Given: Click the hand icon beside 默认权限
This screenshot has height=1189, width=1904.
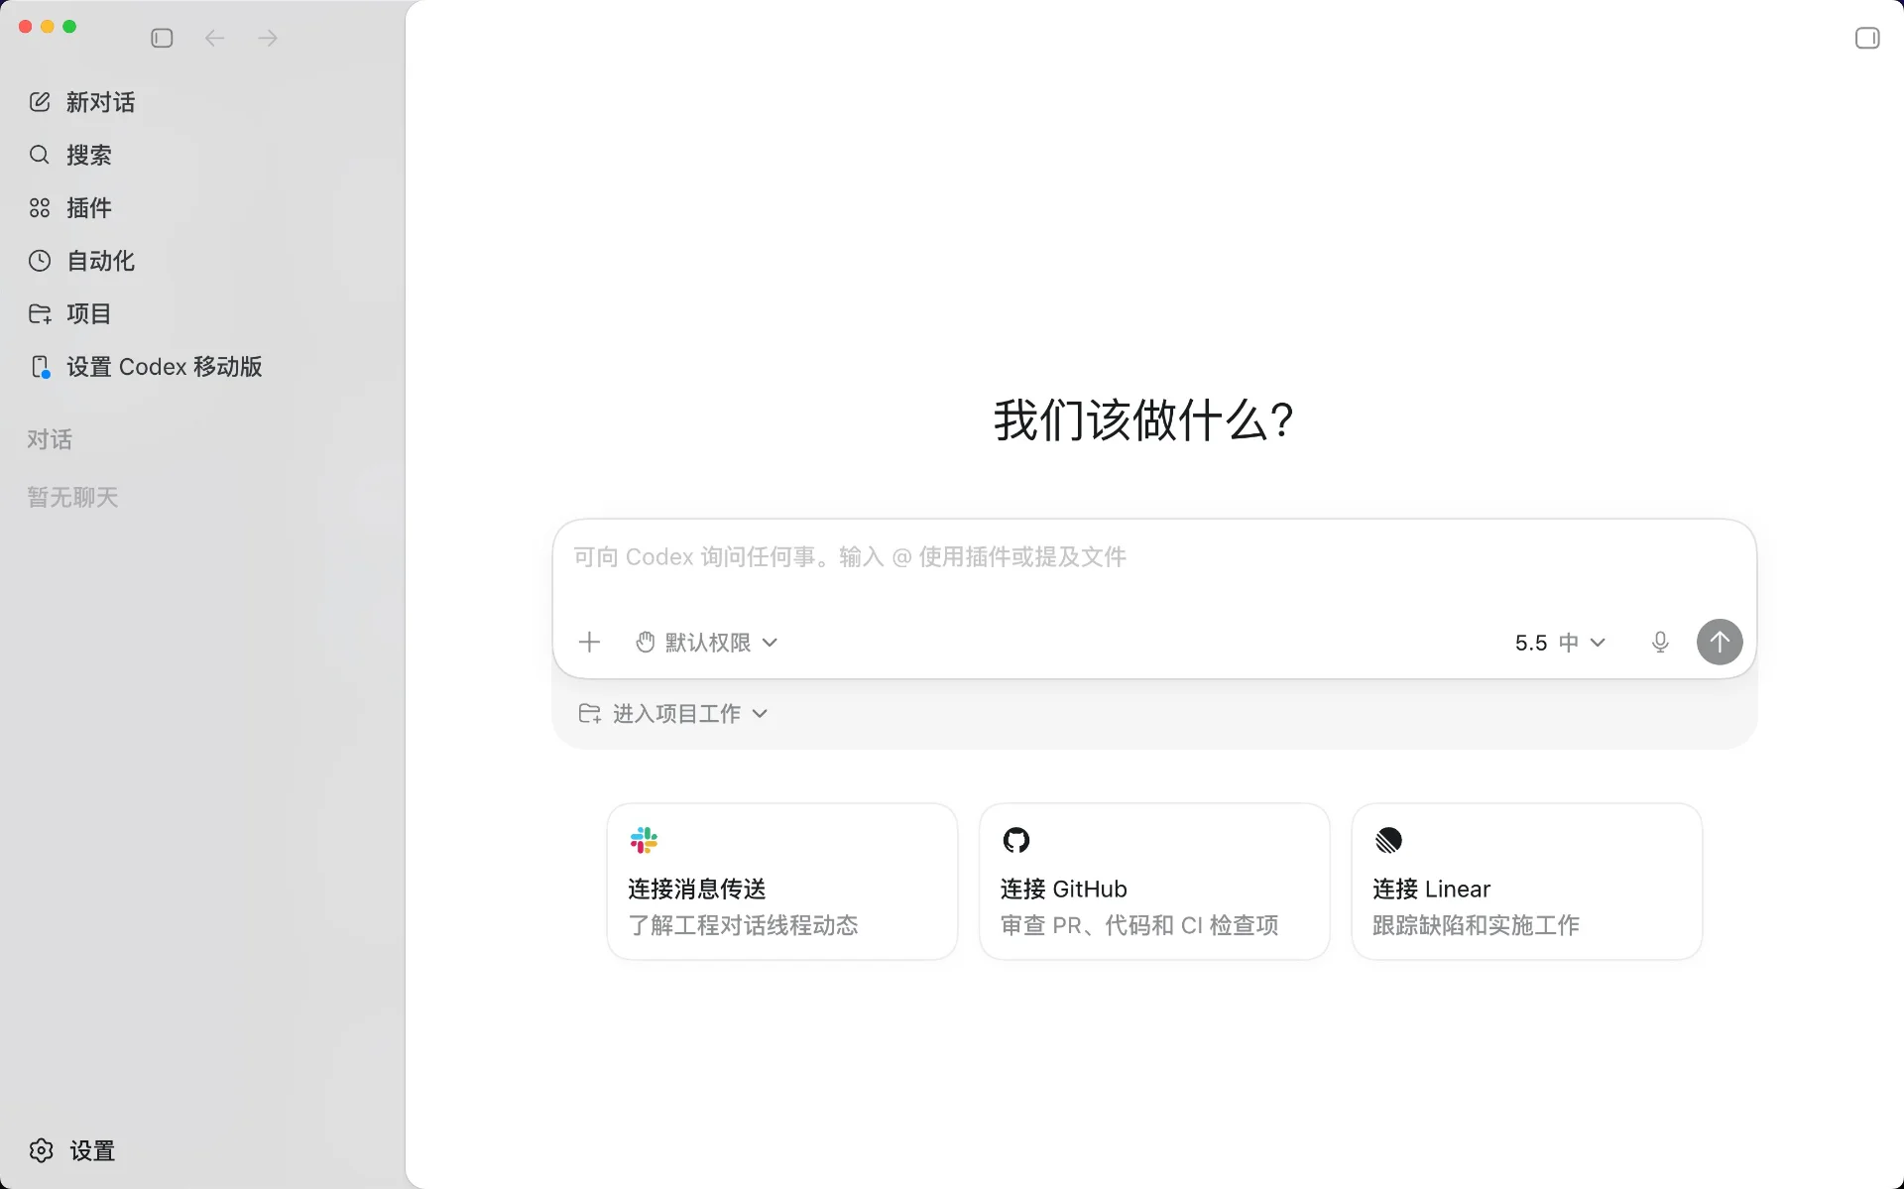Looking at the screenshot, I should tap(646, 643).
